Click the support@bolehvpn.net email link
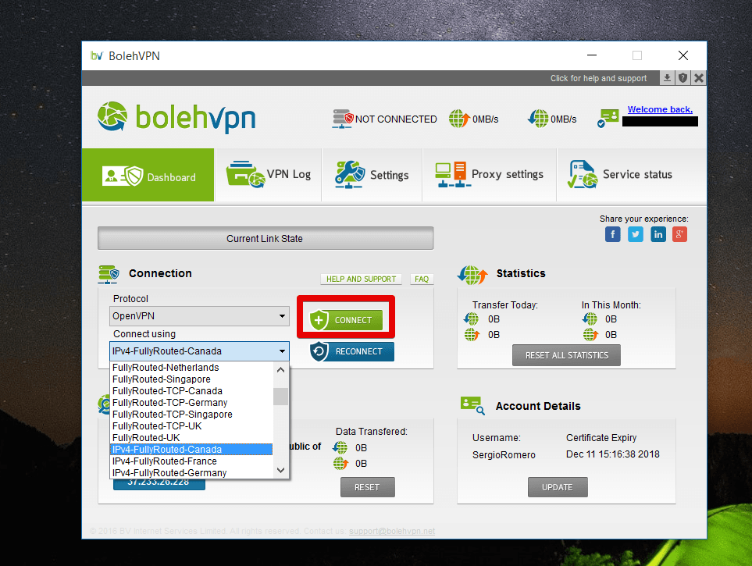The height and width of the screenshot is (566, 752). [x=392, y=531]
